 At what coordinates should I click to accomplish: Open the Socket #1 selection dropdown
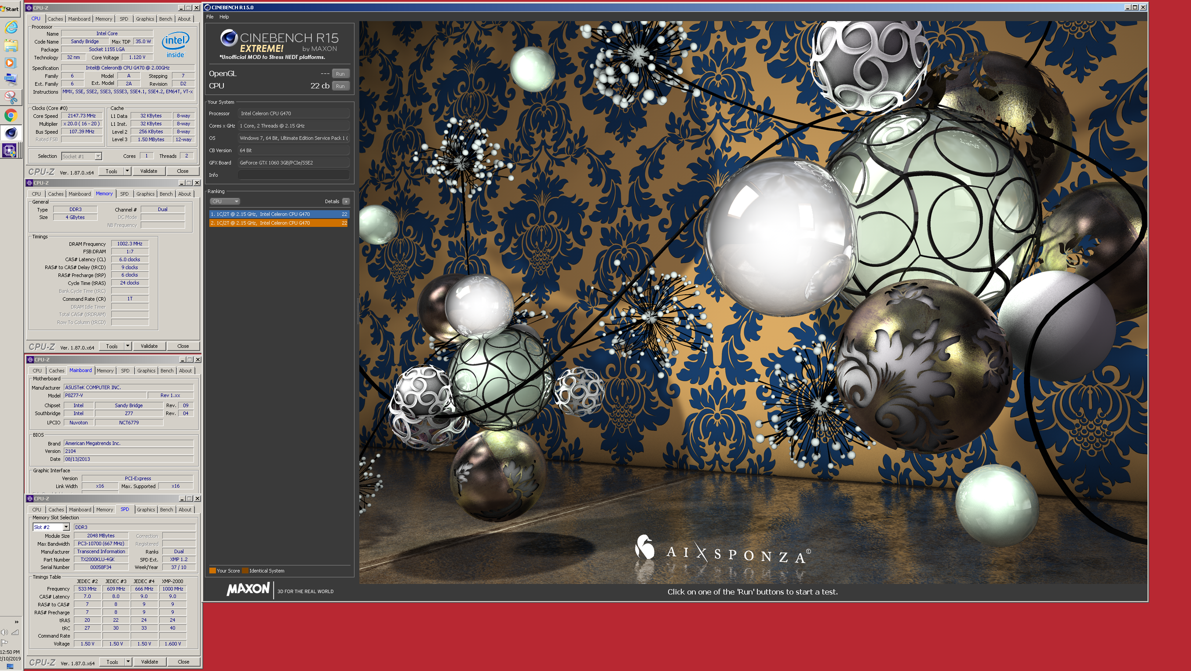[x=98, y=157]
